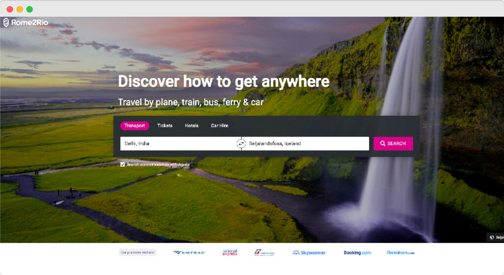Click the pink SEARCH button
Screen dimensions: 504x275
393,143
